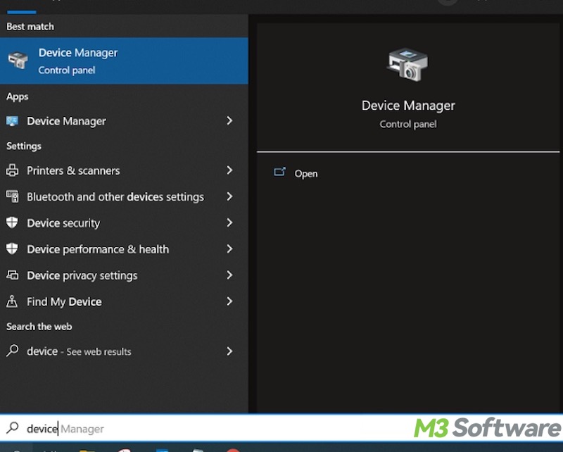The height and width of the screenshot is (452, 563).
Task: Expand the chevron beside Device Manager app
Action: 229,121
